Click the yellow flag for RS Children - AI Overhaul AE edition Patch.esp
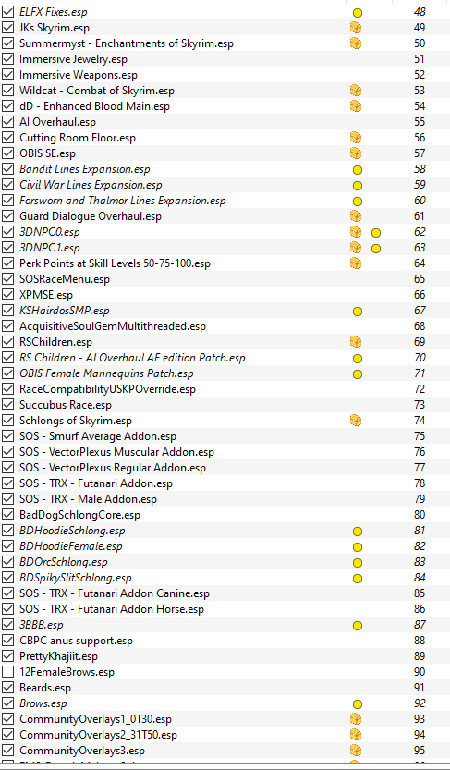Viewport: 450px width, 770px height. pos(358,359)
